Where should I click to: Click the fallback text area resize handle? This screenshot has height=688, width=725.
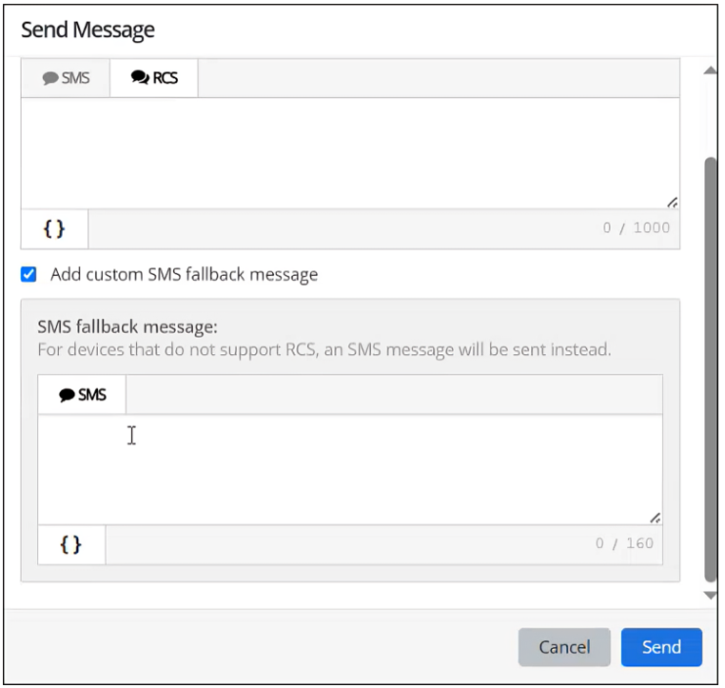[655, 518]
